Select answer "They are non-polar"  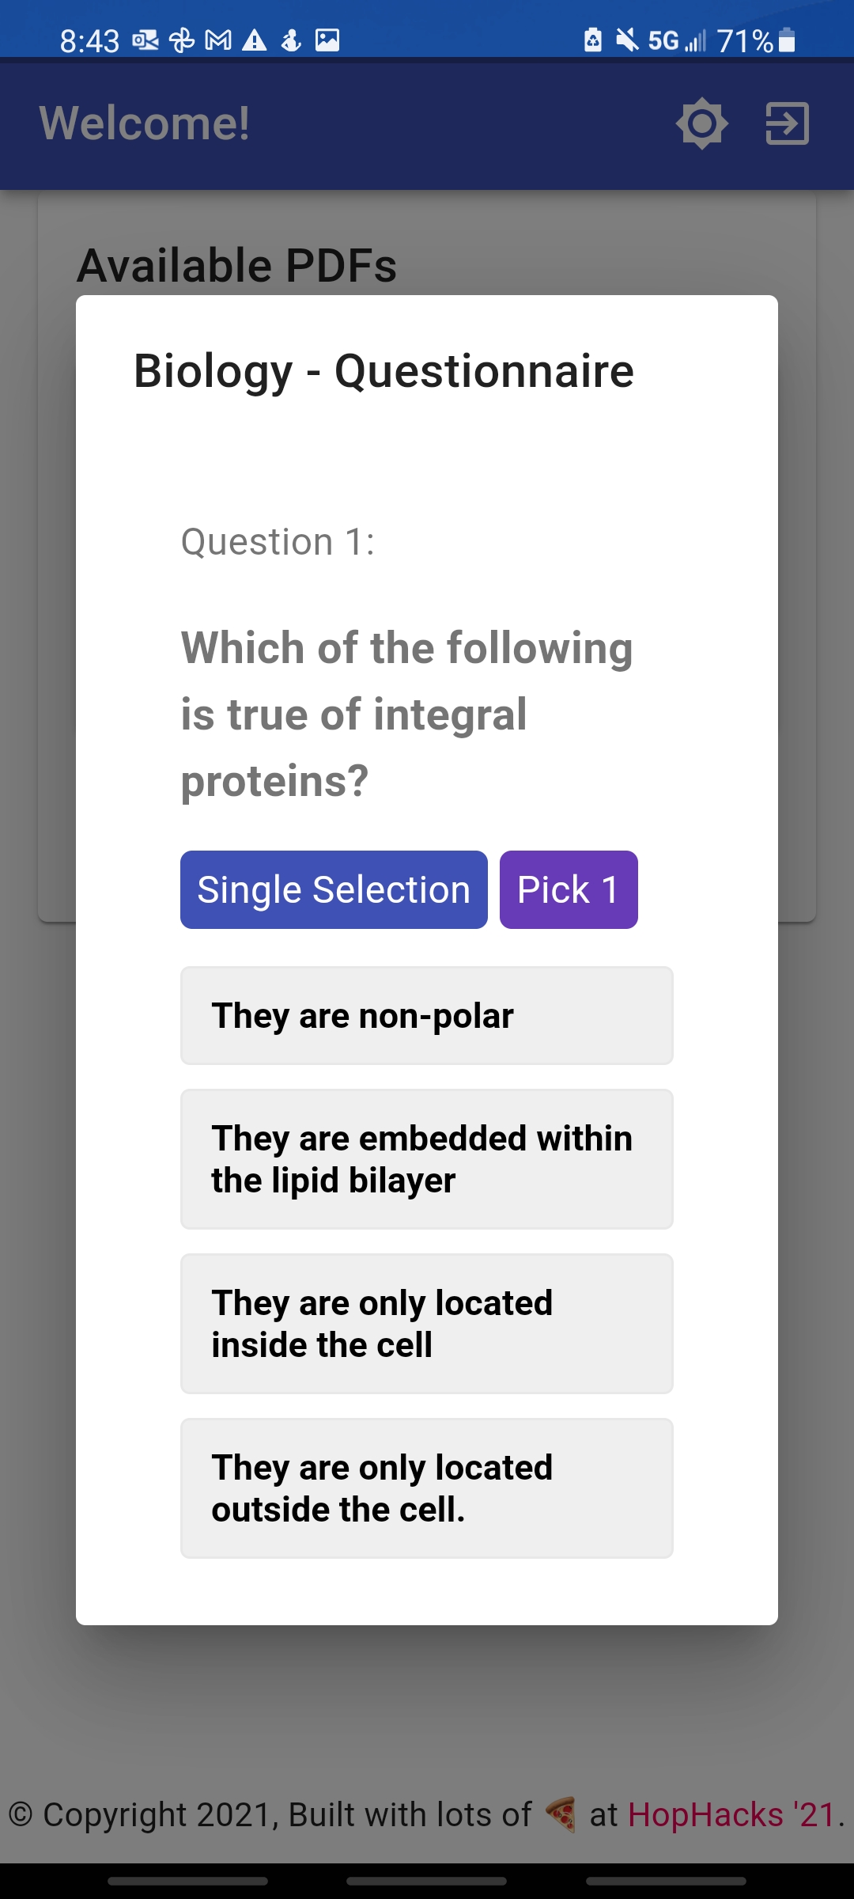(x=427, y=1016)
